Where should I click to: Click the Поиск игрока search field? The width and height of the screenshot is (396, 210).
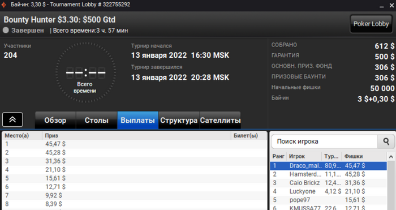[325, 142]
